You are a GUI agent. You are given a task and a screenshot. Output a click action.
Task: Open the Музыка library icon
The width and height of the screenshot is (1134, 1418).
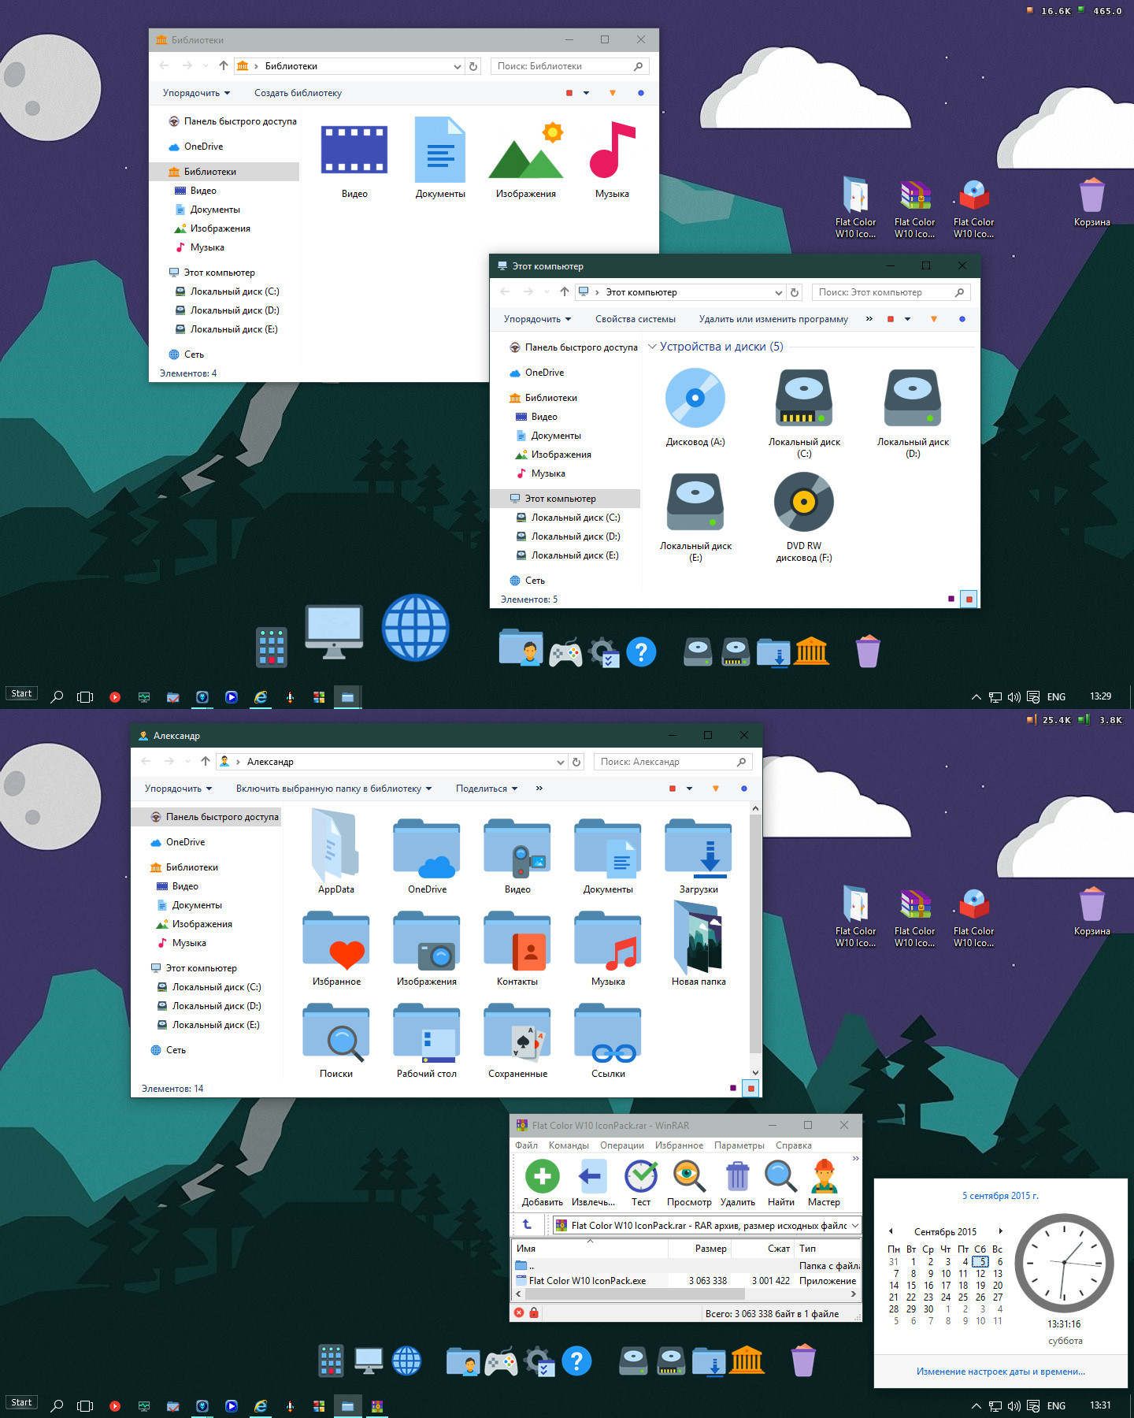(612, 149)
